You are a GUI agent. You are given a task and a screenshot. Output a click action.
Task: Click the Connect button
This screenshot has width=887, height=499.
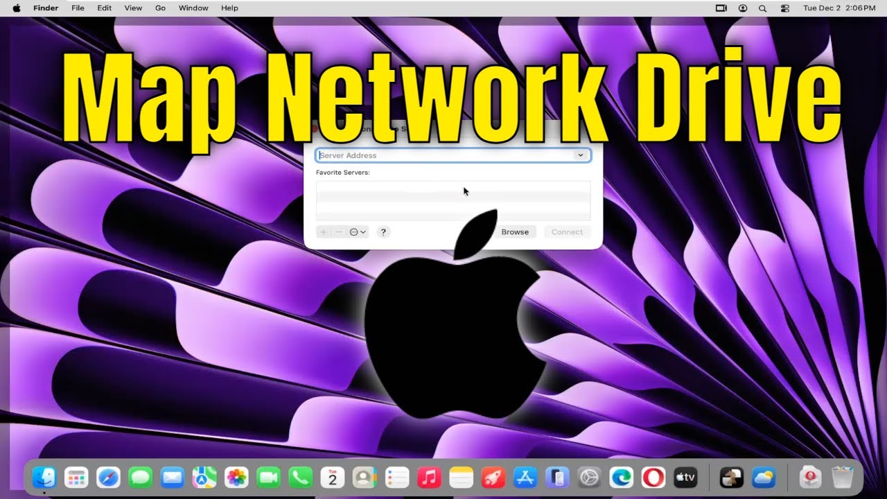(567, 232)
